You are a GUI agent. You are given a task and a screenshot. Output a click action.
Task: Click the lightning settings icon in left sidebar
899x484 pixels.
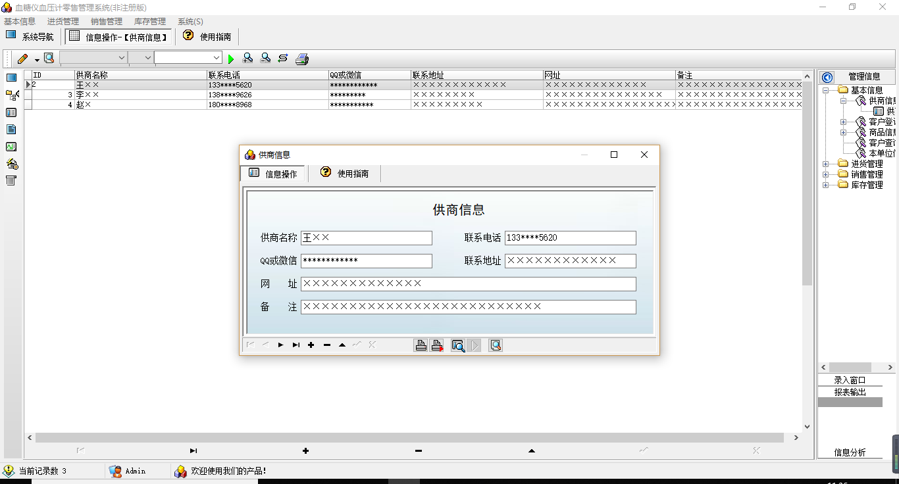pos(12,164)
